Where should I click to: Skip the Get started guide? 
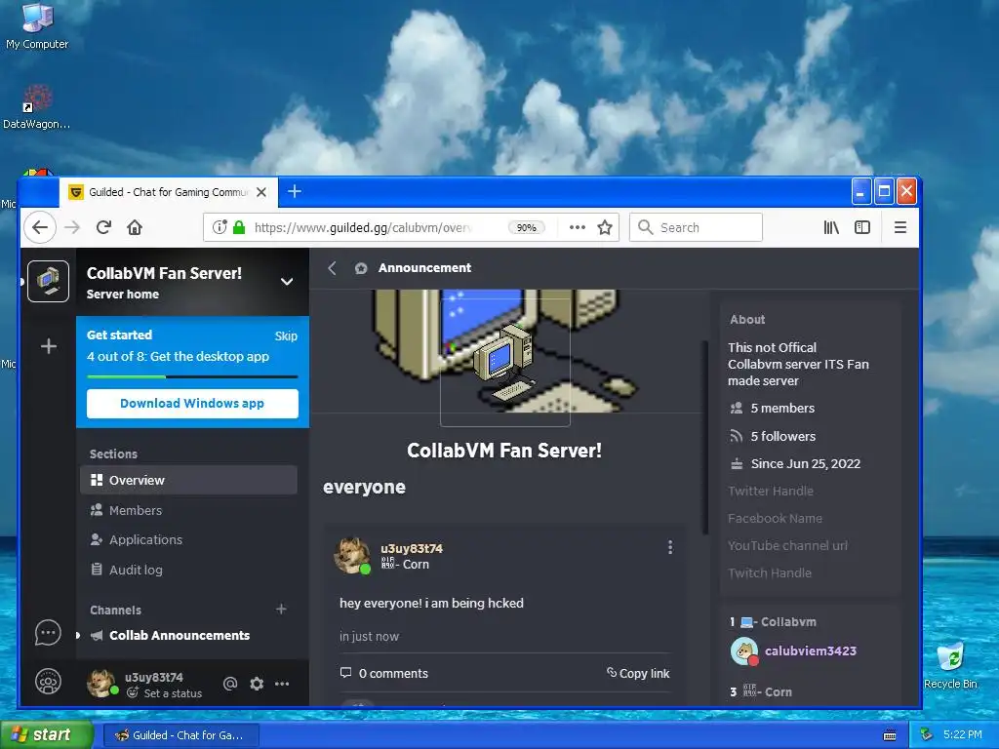286,335
